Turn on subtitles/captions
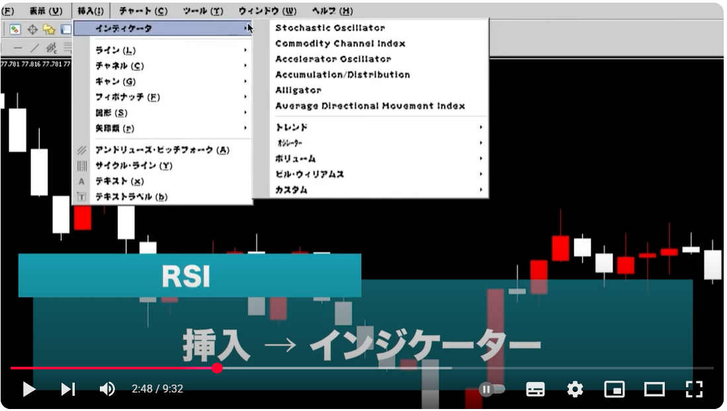Screen dimensions: 727x411 coord(535,389)
